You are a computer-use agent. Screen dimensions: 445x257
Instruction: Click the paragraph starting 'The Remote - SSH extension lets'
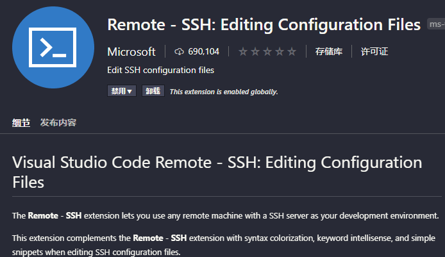[x=226, y=216]
